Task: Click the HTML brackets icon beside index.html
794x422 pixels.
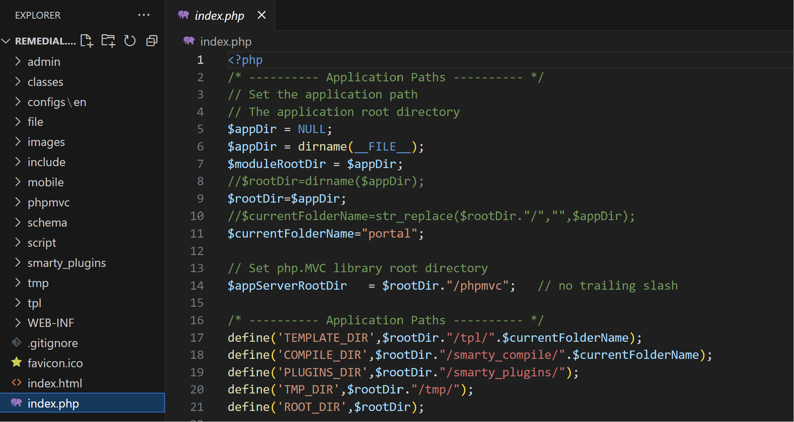Action: click(x=16, y=382)
